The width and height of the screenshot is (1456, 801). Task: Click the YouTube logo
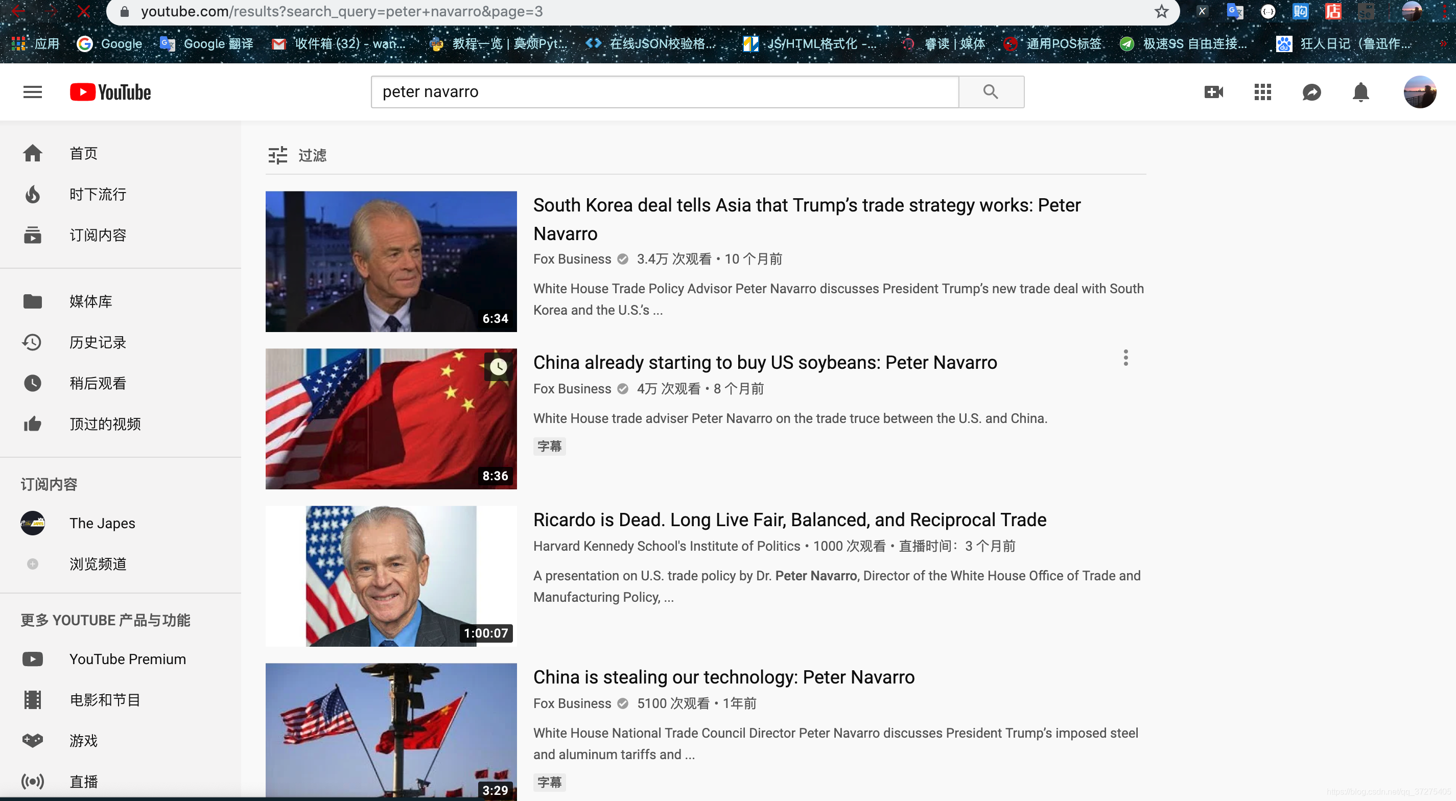click(110, 92)
